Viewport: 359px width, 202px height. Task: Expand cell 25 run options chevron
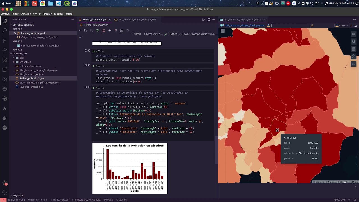(x=98, y=88)
